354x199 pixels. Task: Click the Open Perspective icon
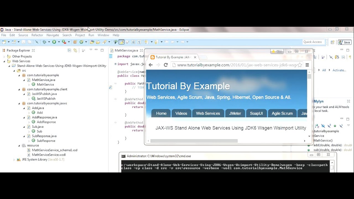[x=333, y=42]
